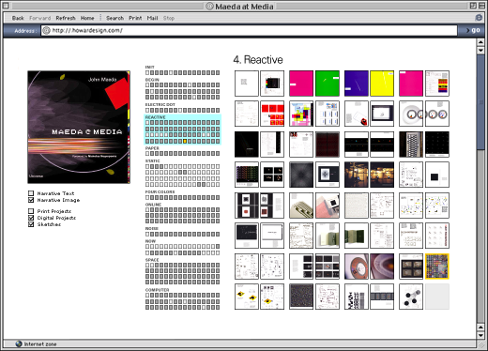The image size is (488, 351).
Task: Click the address field showing howardesign.com
Action: point(249,30)
